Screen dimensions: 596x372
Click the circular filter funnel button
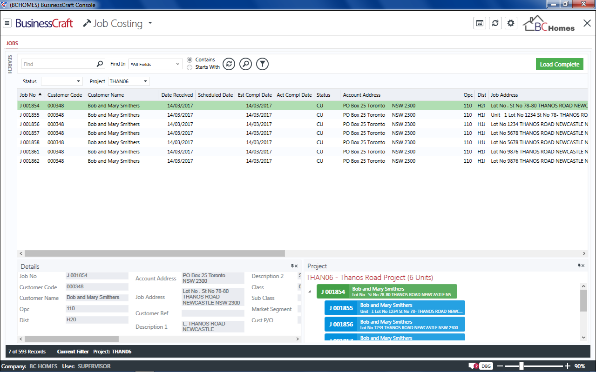(x=263, y=64)
